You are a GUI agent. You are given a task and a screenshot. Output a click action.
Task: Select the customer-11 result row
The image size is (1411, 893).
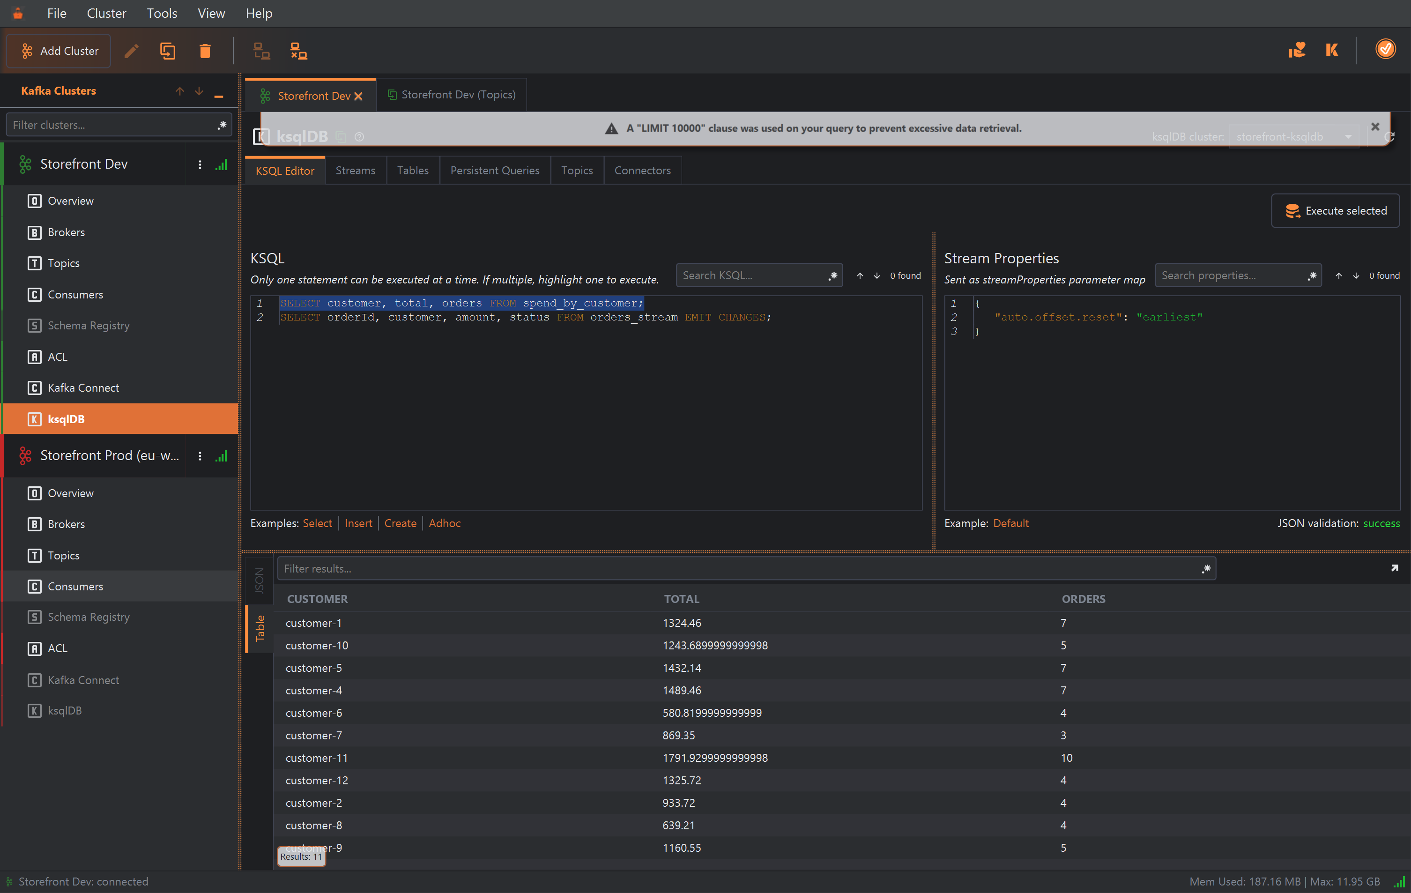coord(841,758)
